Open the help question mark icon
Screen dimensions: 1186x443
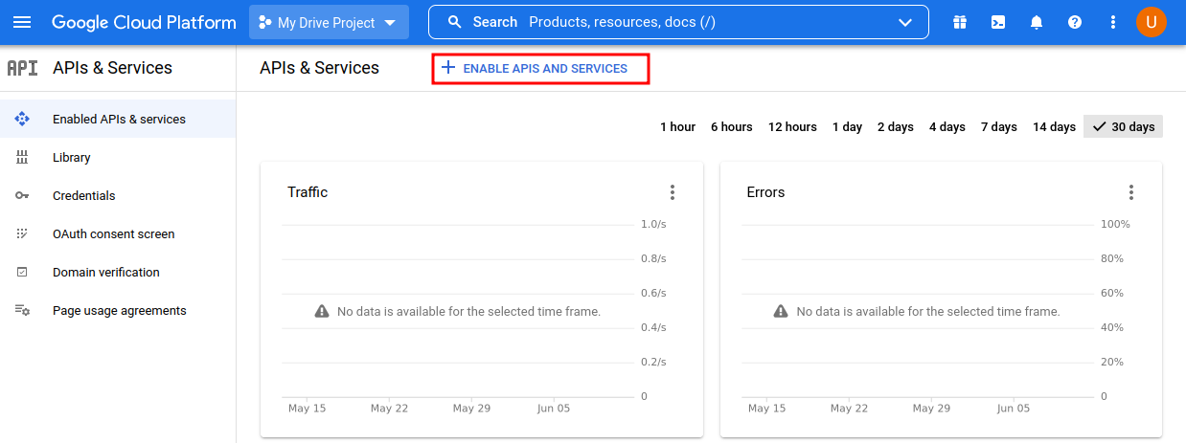coord(1075,22)
